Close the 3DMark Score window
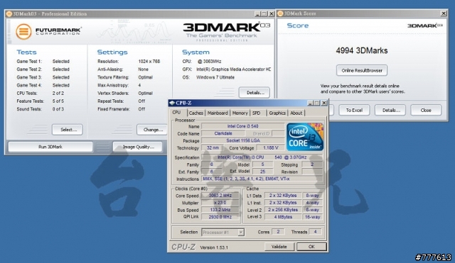This screenshot has height=263, width=455. (x=444, y=13)
